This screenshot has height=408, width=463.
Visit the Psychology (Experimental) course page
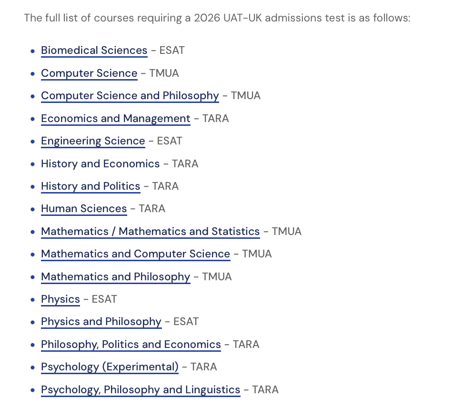tap(110, 367)
